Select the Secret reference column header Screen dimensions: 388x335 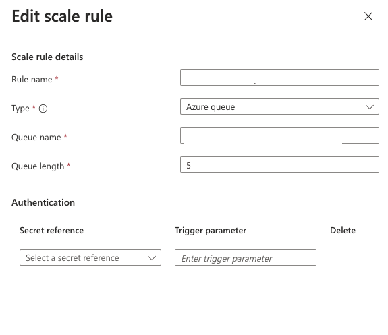(x=52, y=231)
